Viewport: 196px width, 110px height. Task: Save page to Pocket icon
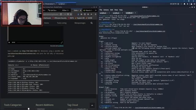click(x=68, y=14)
